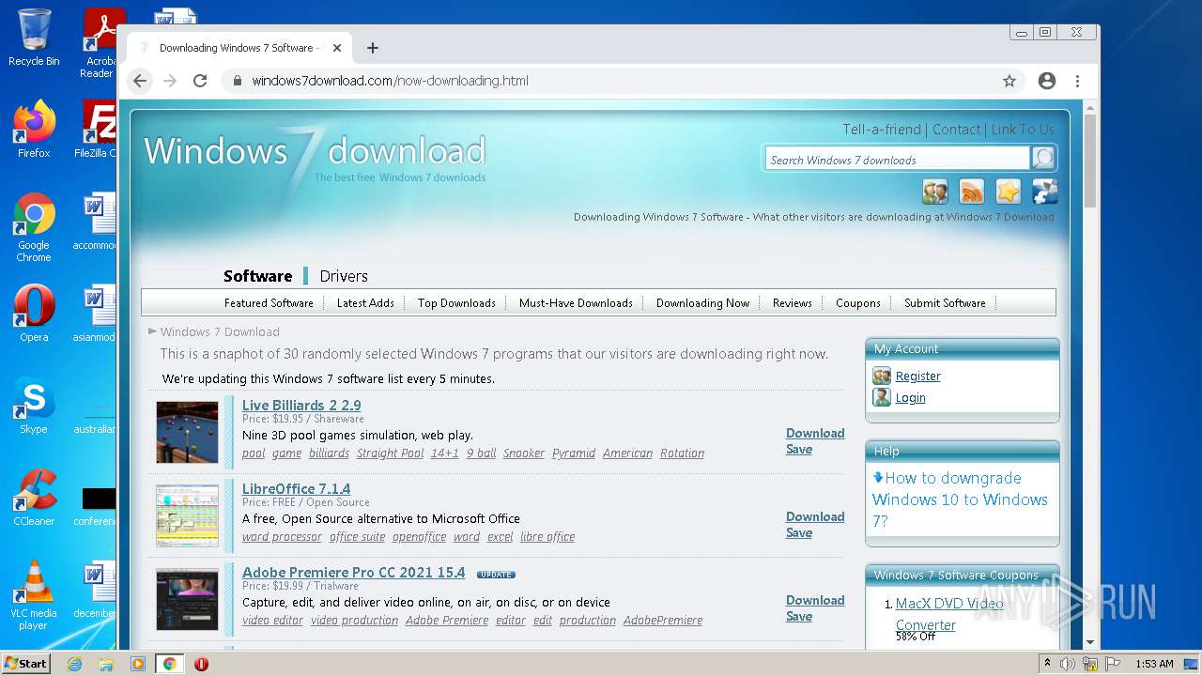This screenshot has width=1202, height=676.
Task: Click Live Billiards thumbnail image
Action: tap(187, 433)
